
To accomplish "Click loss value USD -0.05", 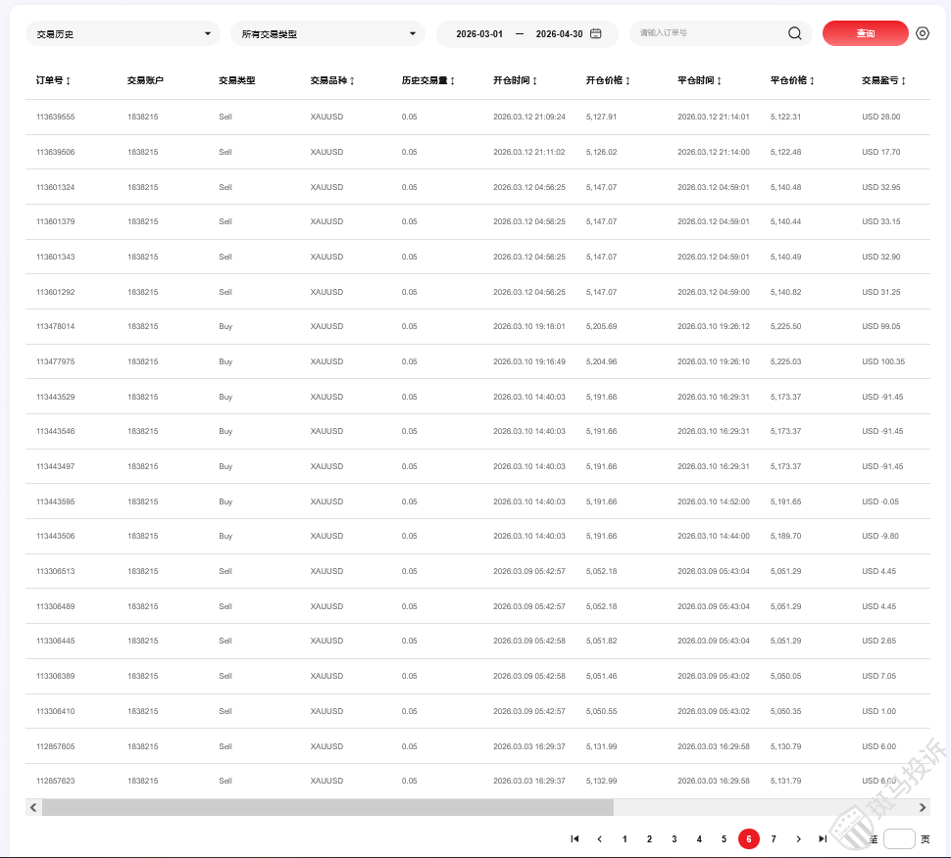I will (x=880, y=501).
